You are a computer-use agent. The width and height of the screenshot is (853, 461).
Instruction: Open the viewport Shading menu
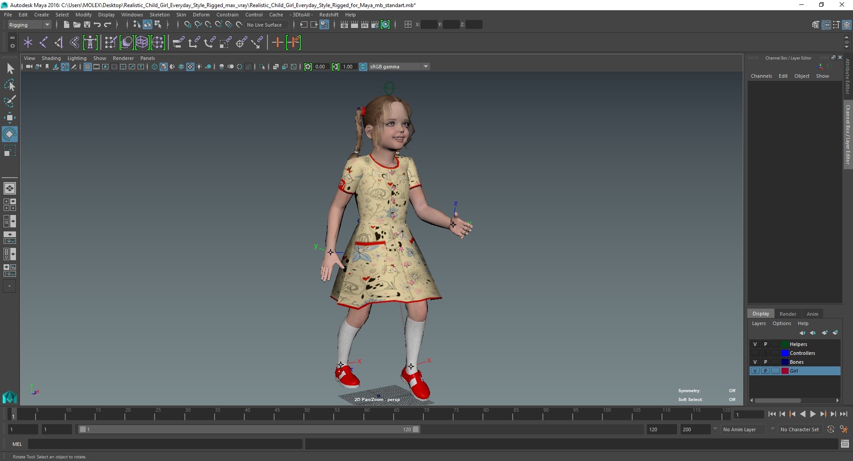coord(51,58)
